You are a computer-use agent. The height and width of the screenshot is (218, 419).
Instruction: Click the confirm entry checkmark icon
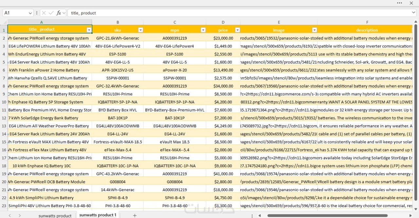51,13
